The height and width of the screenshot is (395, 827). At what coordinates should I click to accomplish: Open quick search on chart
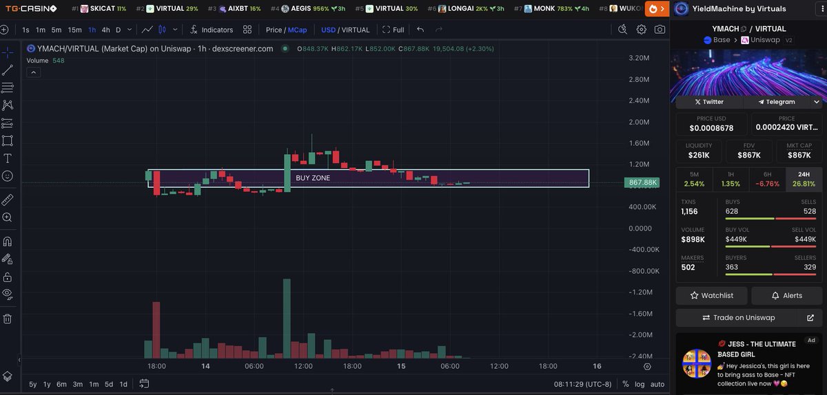coord(623,30)
